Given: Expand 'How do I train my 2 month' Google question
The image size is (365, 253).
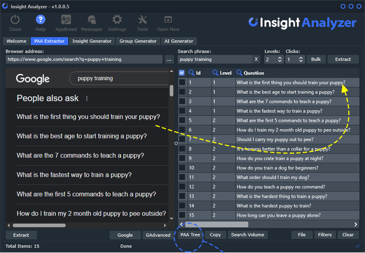Looking at the screenshot, I should (x=92, y=213).
